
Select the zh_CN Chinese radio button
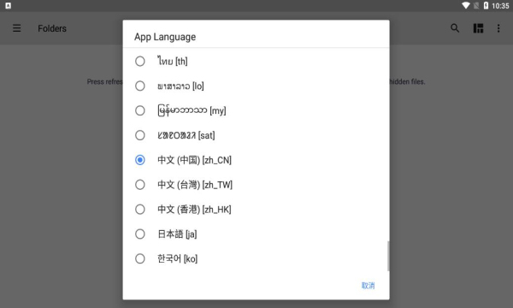click(x=140, y=160)
